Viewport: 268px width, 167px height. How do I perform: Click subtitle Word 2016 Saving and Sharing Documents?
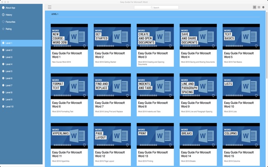click(x=198, y=62)
